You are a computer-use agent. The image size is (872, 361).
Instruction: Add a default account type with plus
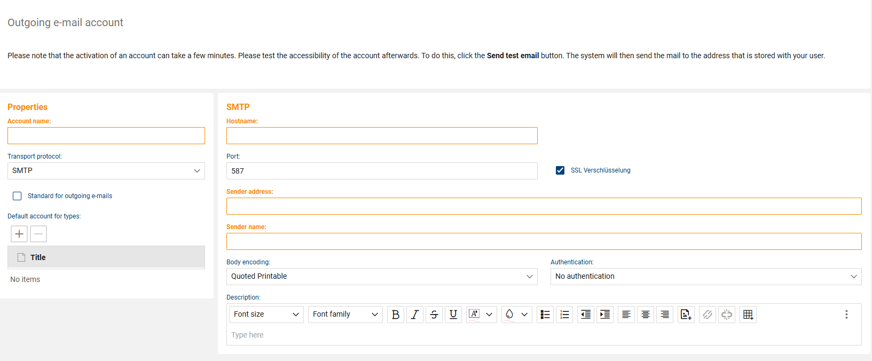[19, 234]
